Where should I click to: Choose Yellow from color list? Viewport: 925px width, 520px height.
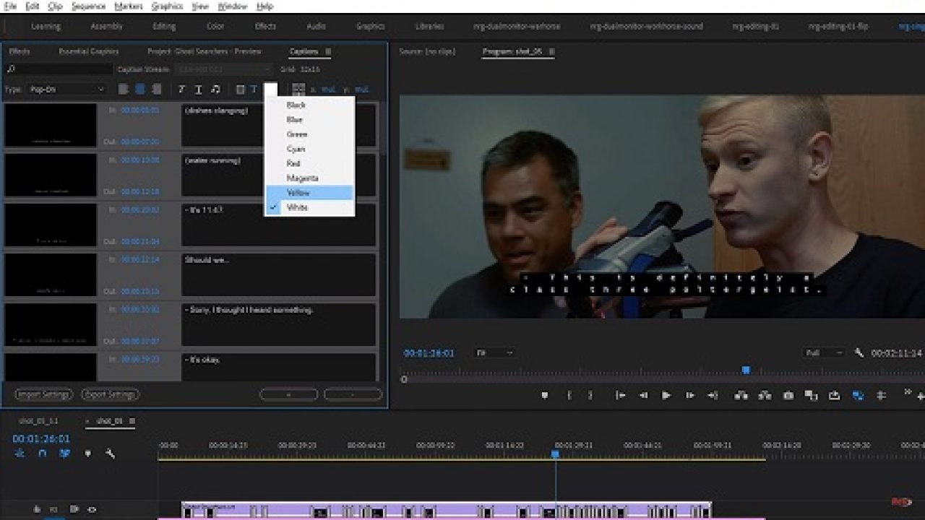coord(310,193)
